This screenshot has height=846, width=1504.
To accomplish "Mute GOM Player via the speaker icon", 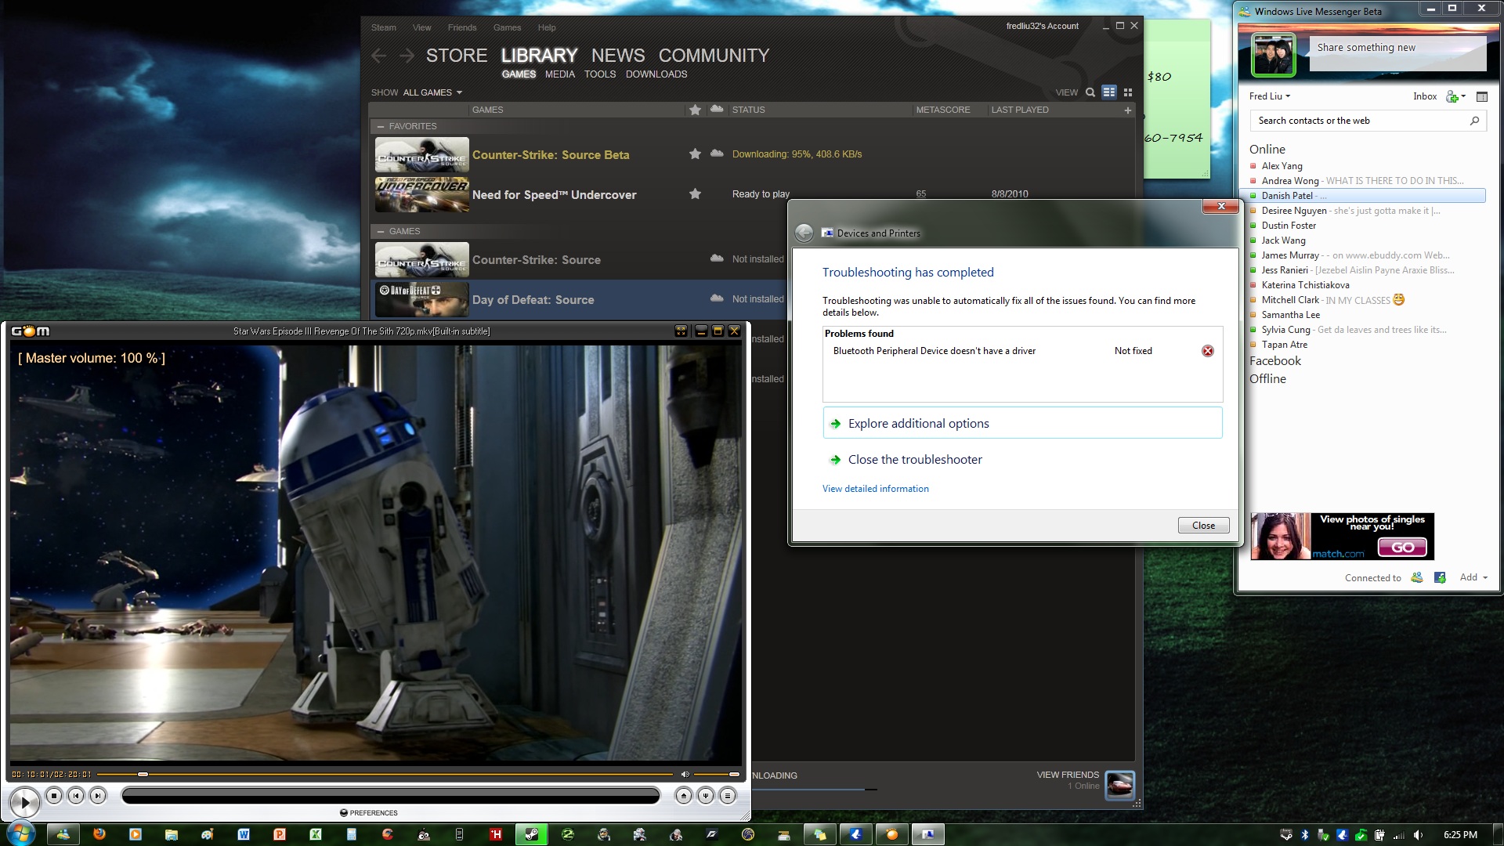I will 685,774.
